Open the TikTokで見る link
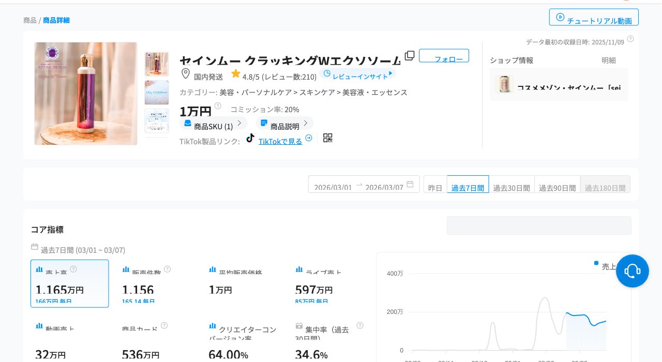The image size is (662, 362). (280, 141)
